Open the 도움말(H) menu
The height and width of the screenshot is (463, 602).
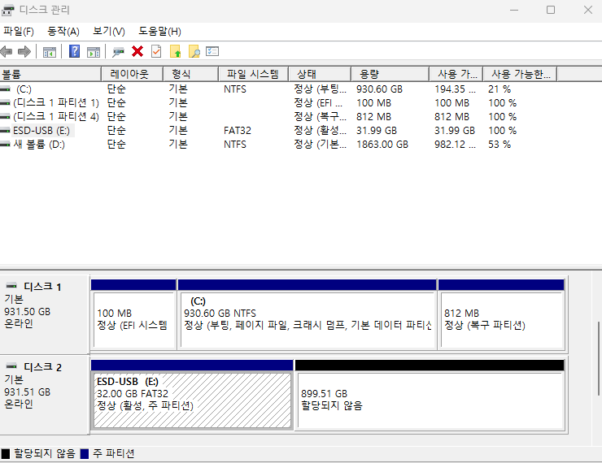tap(159, 32)
